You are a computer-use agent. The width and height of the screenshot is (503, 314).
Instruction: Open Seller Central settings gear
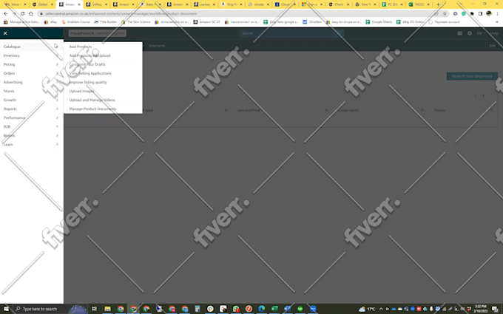click(x=469, y=33)
